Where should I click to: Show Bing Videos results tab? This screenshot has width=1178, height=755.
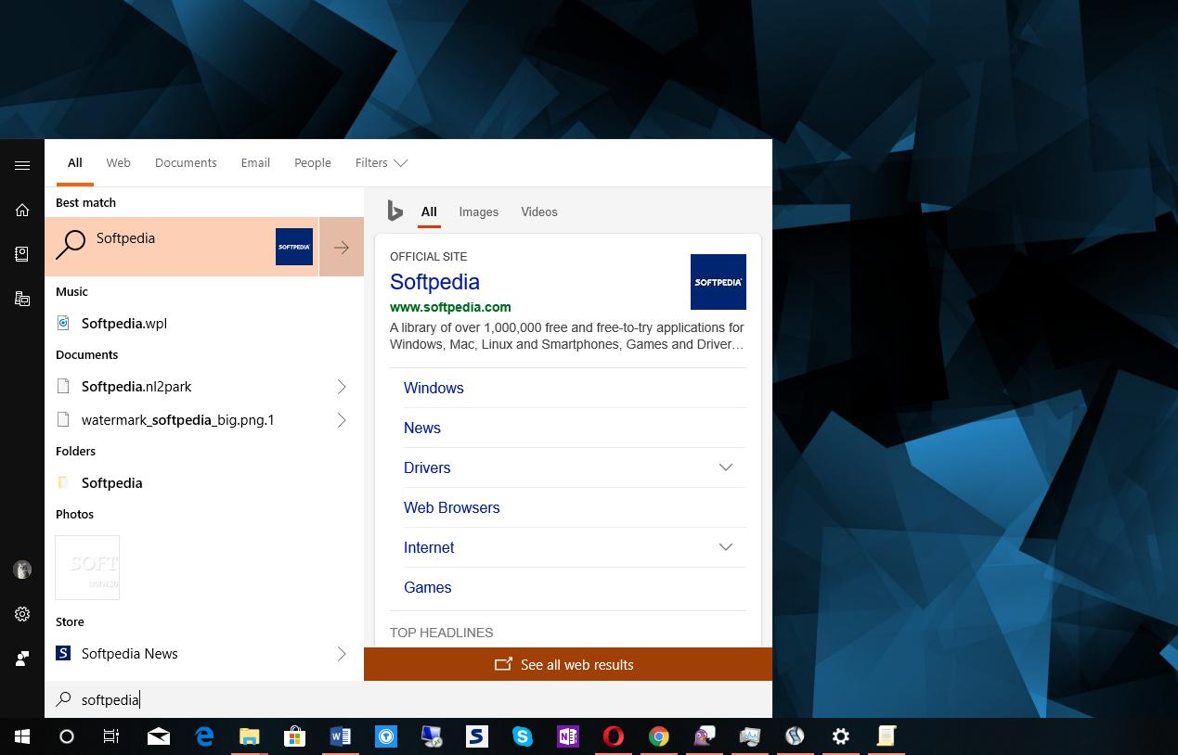tap(539, 212)
